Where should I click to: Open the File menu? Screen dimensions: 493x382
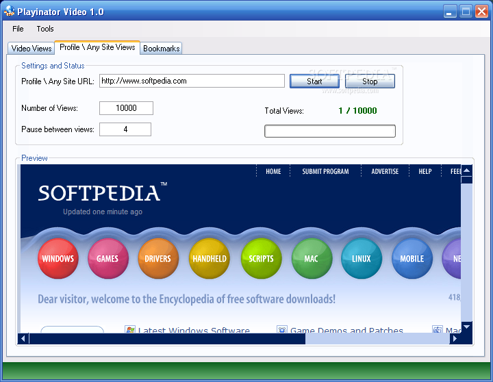(x=18, y=29)
